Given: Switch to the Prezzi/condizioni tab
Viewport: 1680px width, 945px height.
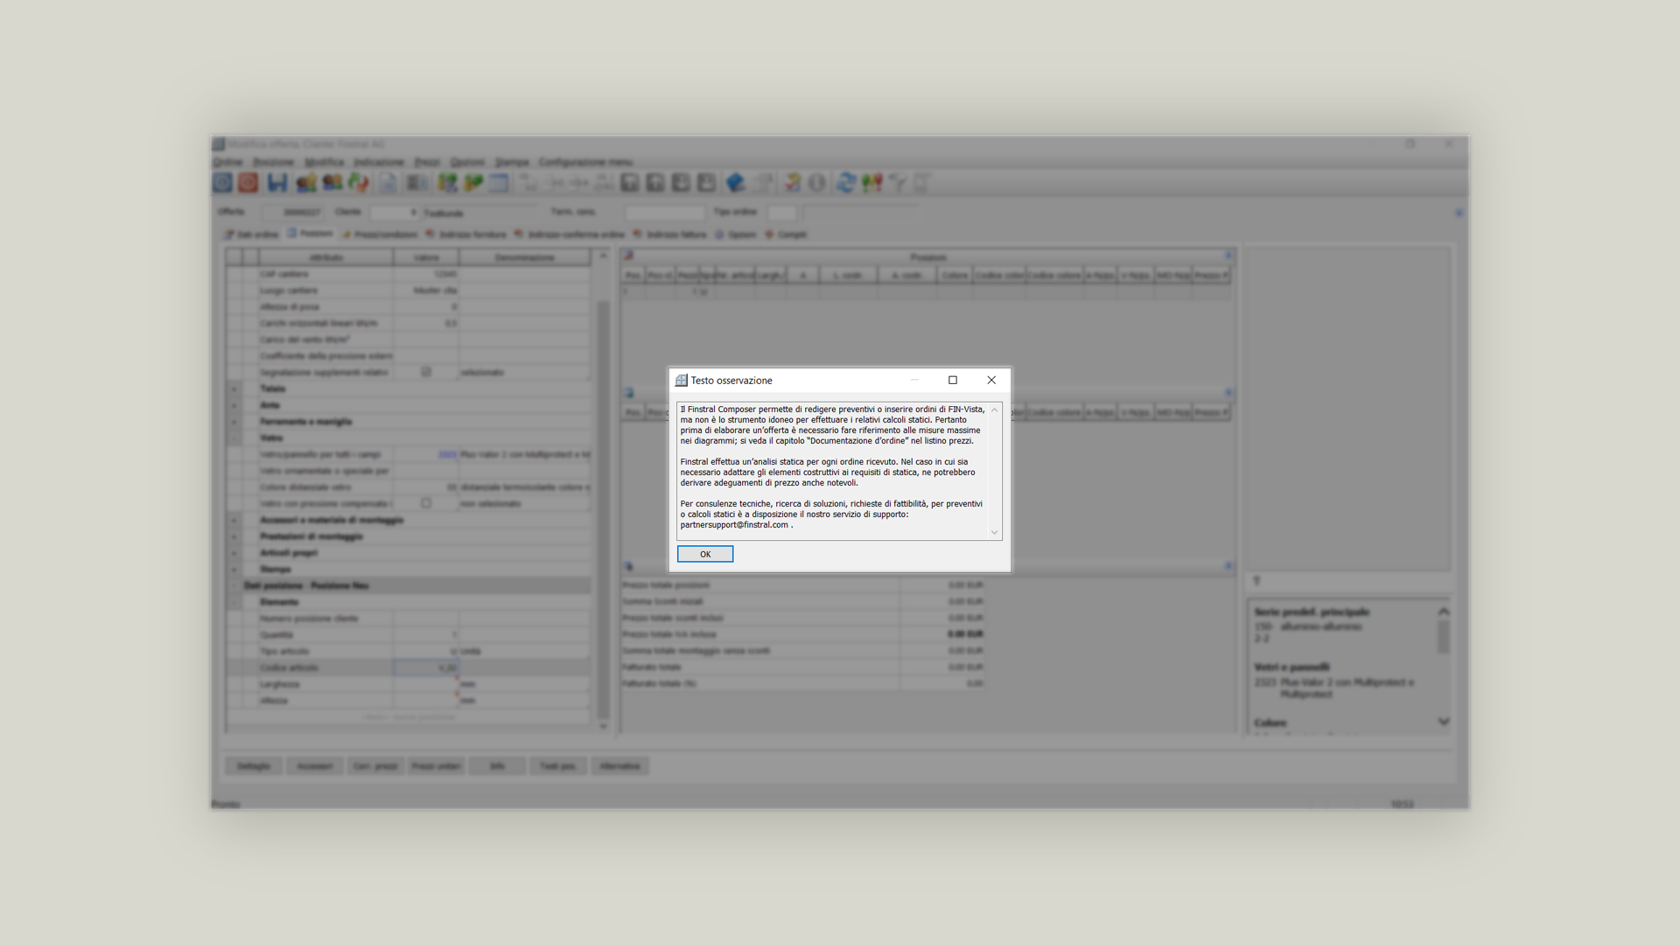Looking at the screenshot, I should pos(380,234).
